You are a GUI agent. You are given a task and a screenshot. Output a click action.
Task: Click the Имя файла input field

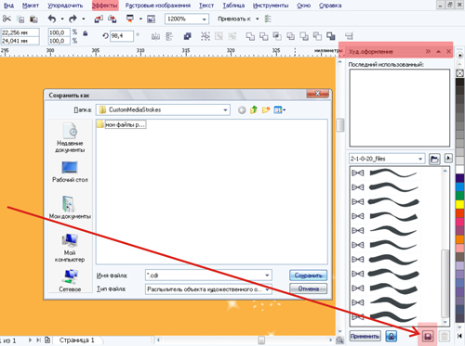208,276
